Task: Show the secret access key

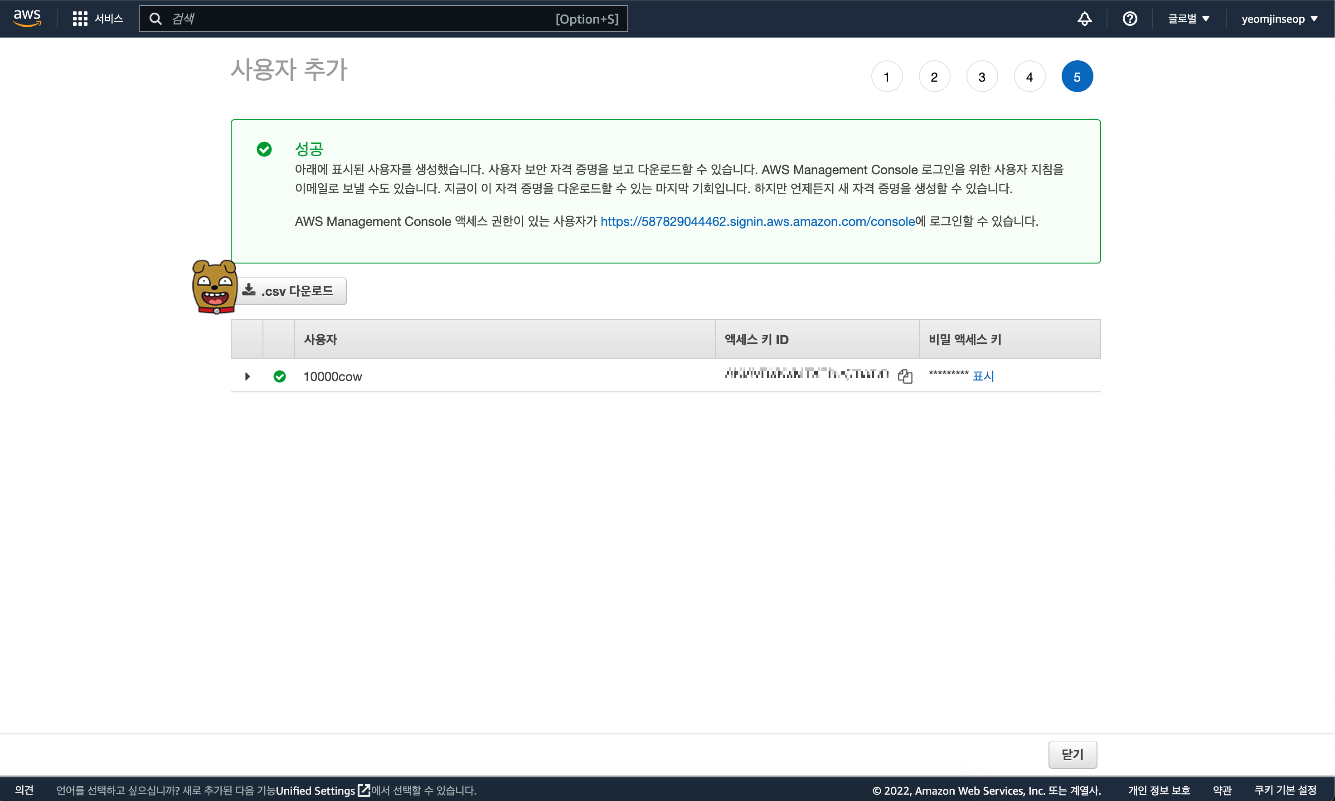Action: (983, 376)
